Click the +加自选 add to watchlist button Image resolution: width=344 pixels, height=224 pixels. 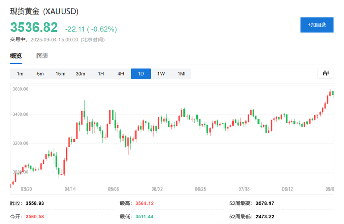click(316, 25)
